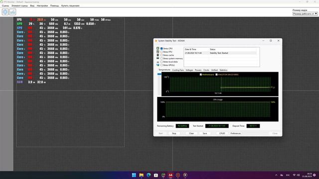
Task: Disable the Stress CPU checkbox
Action: coord(161,49)
